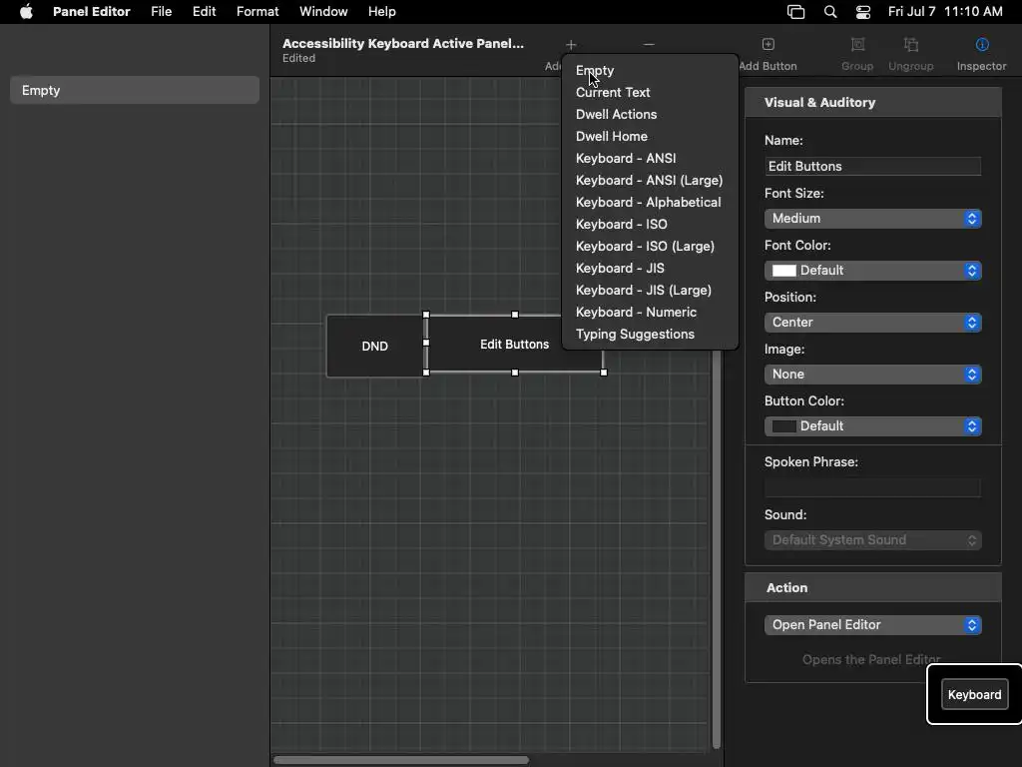The image size is (1022, 767).
Task: Select the Edit Buttons button on canvas
Action: [x=514, y=344]
